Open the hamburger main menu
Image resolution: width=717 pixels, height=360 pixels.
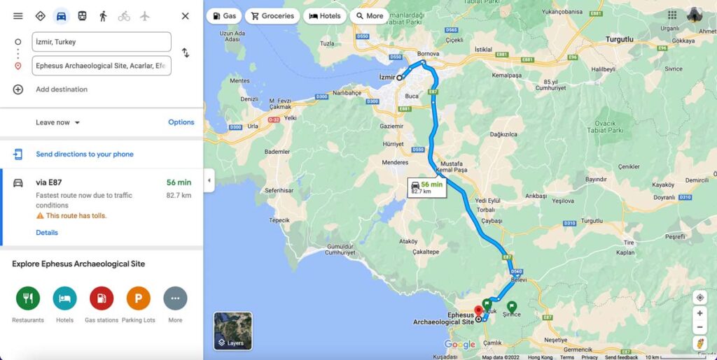pos(18,16)
